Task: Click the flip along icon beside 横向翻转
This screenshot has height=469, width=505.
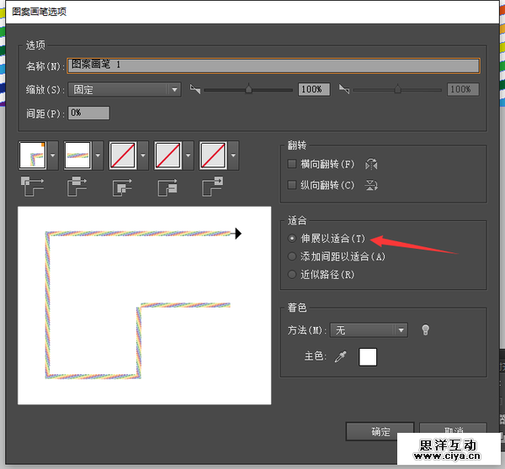Action: pyautogui.click(x=372, y=164)
